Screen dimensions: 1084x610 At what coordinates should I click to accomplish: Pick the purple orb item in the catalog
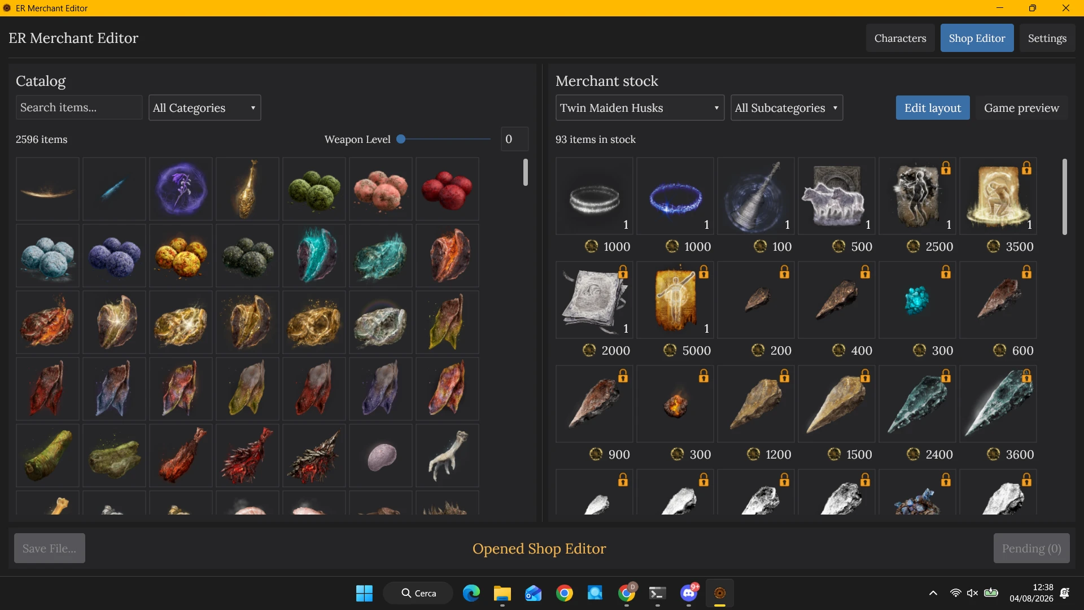pyautogui.click(x=181, y=189)
